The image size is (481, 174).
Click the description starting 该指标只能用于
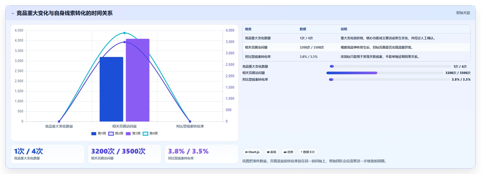tap(380, 57)
